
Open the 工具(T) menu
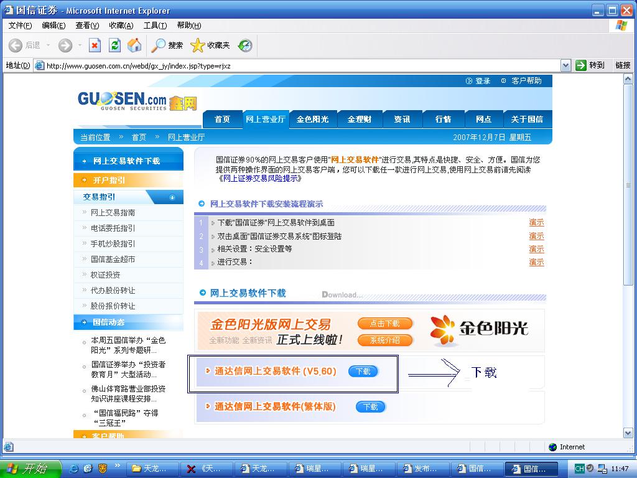click(155, 25)
